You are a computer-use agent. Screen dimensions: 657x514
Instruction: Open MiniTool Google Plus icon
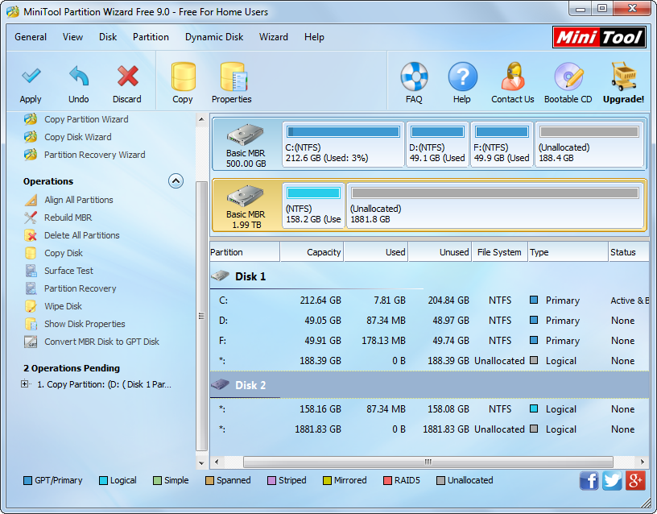pyautogui.click(x=635, y=480)
